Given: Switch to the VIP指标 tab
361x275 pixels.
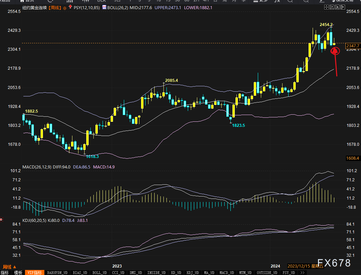Looking at the screenshot, I should tap(35, 273).
